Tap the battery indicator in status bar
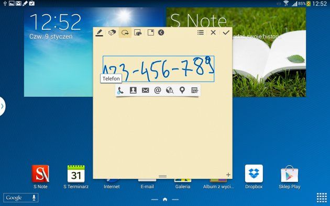The height and width of the screenshot is (206, 330). point(309,3)
